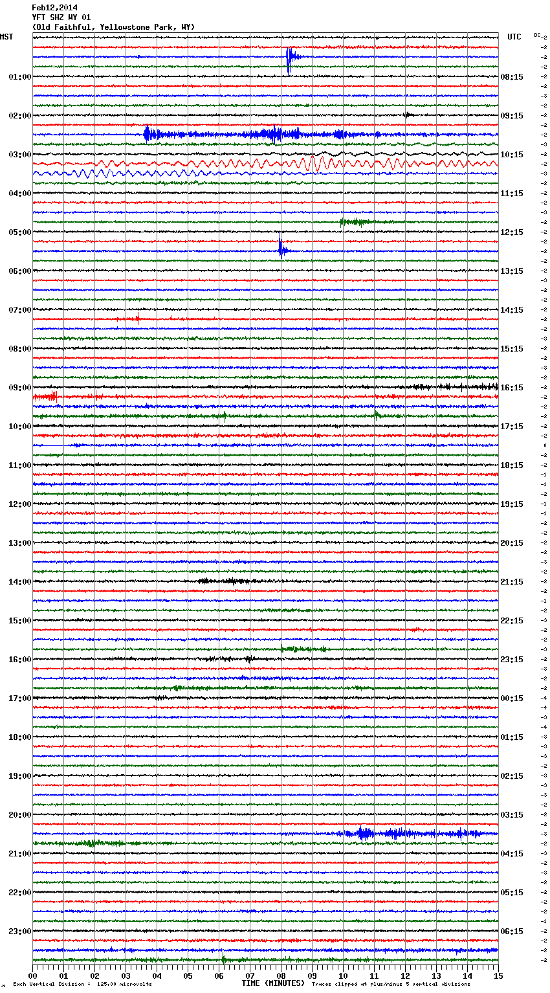550x993 pixels.
Task: Click the 16:15 UTC time label
Action: click(x=512, y=388)
